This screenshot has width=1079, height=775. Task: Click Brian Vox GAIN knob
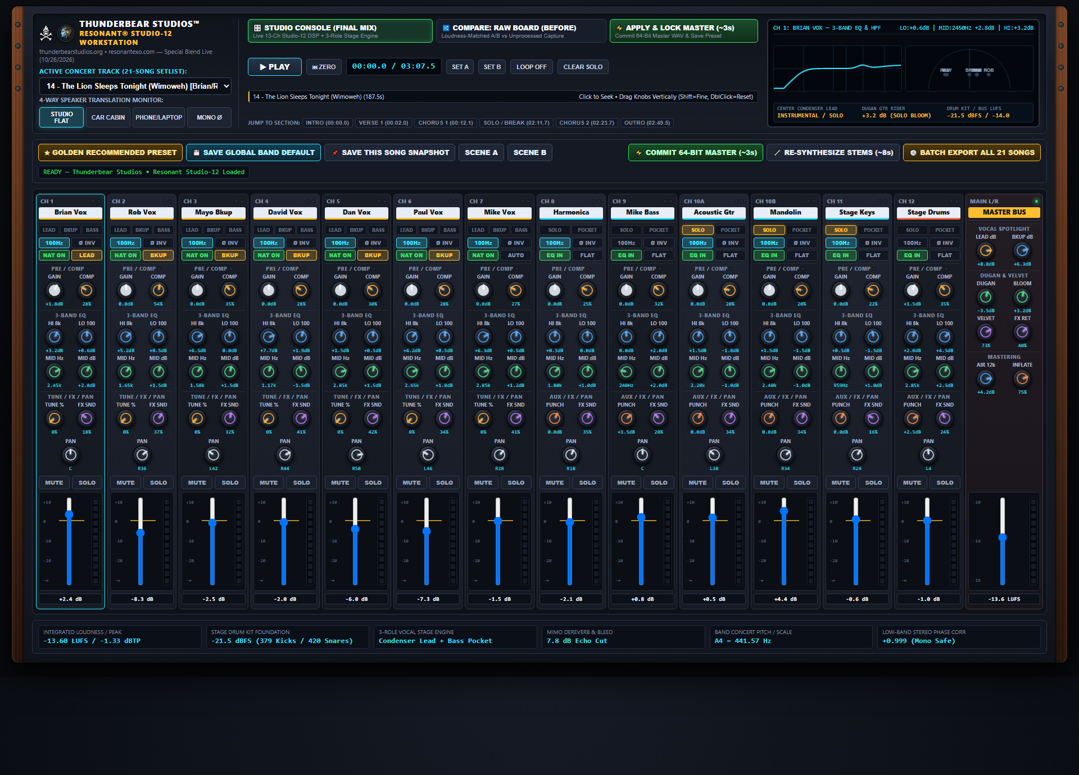(55, 290)
